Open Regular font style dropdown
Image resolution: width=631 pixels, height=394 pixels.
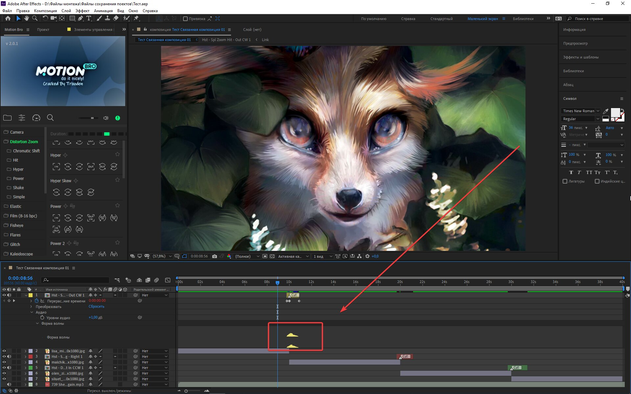point(581,119)
